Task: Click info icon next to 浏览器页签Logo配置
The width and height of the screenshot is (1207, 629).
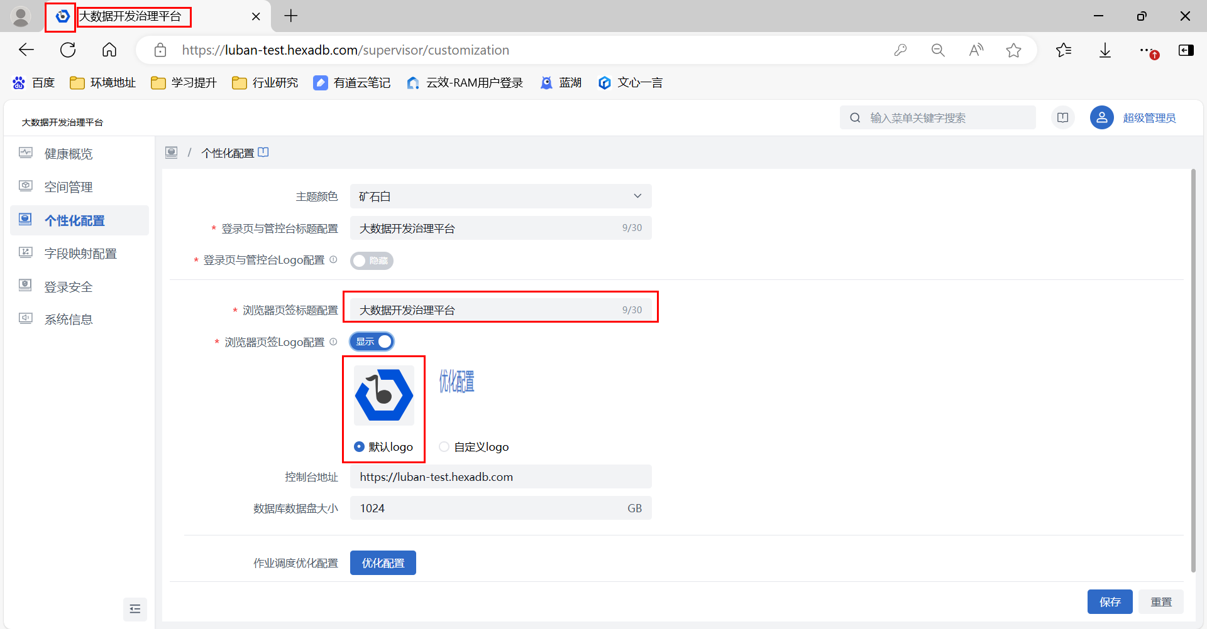Action: [333, 341]
